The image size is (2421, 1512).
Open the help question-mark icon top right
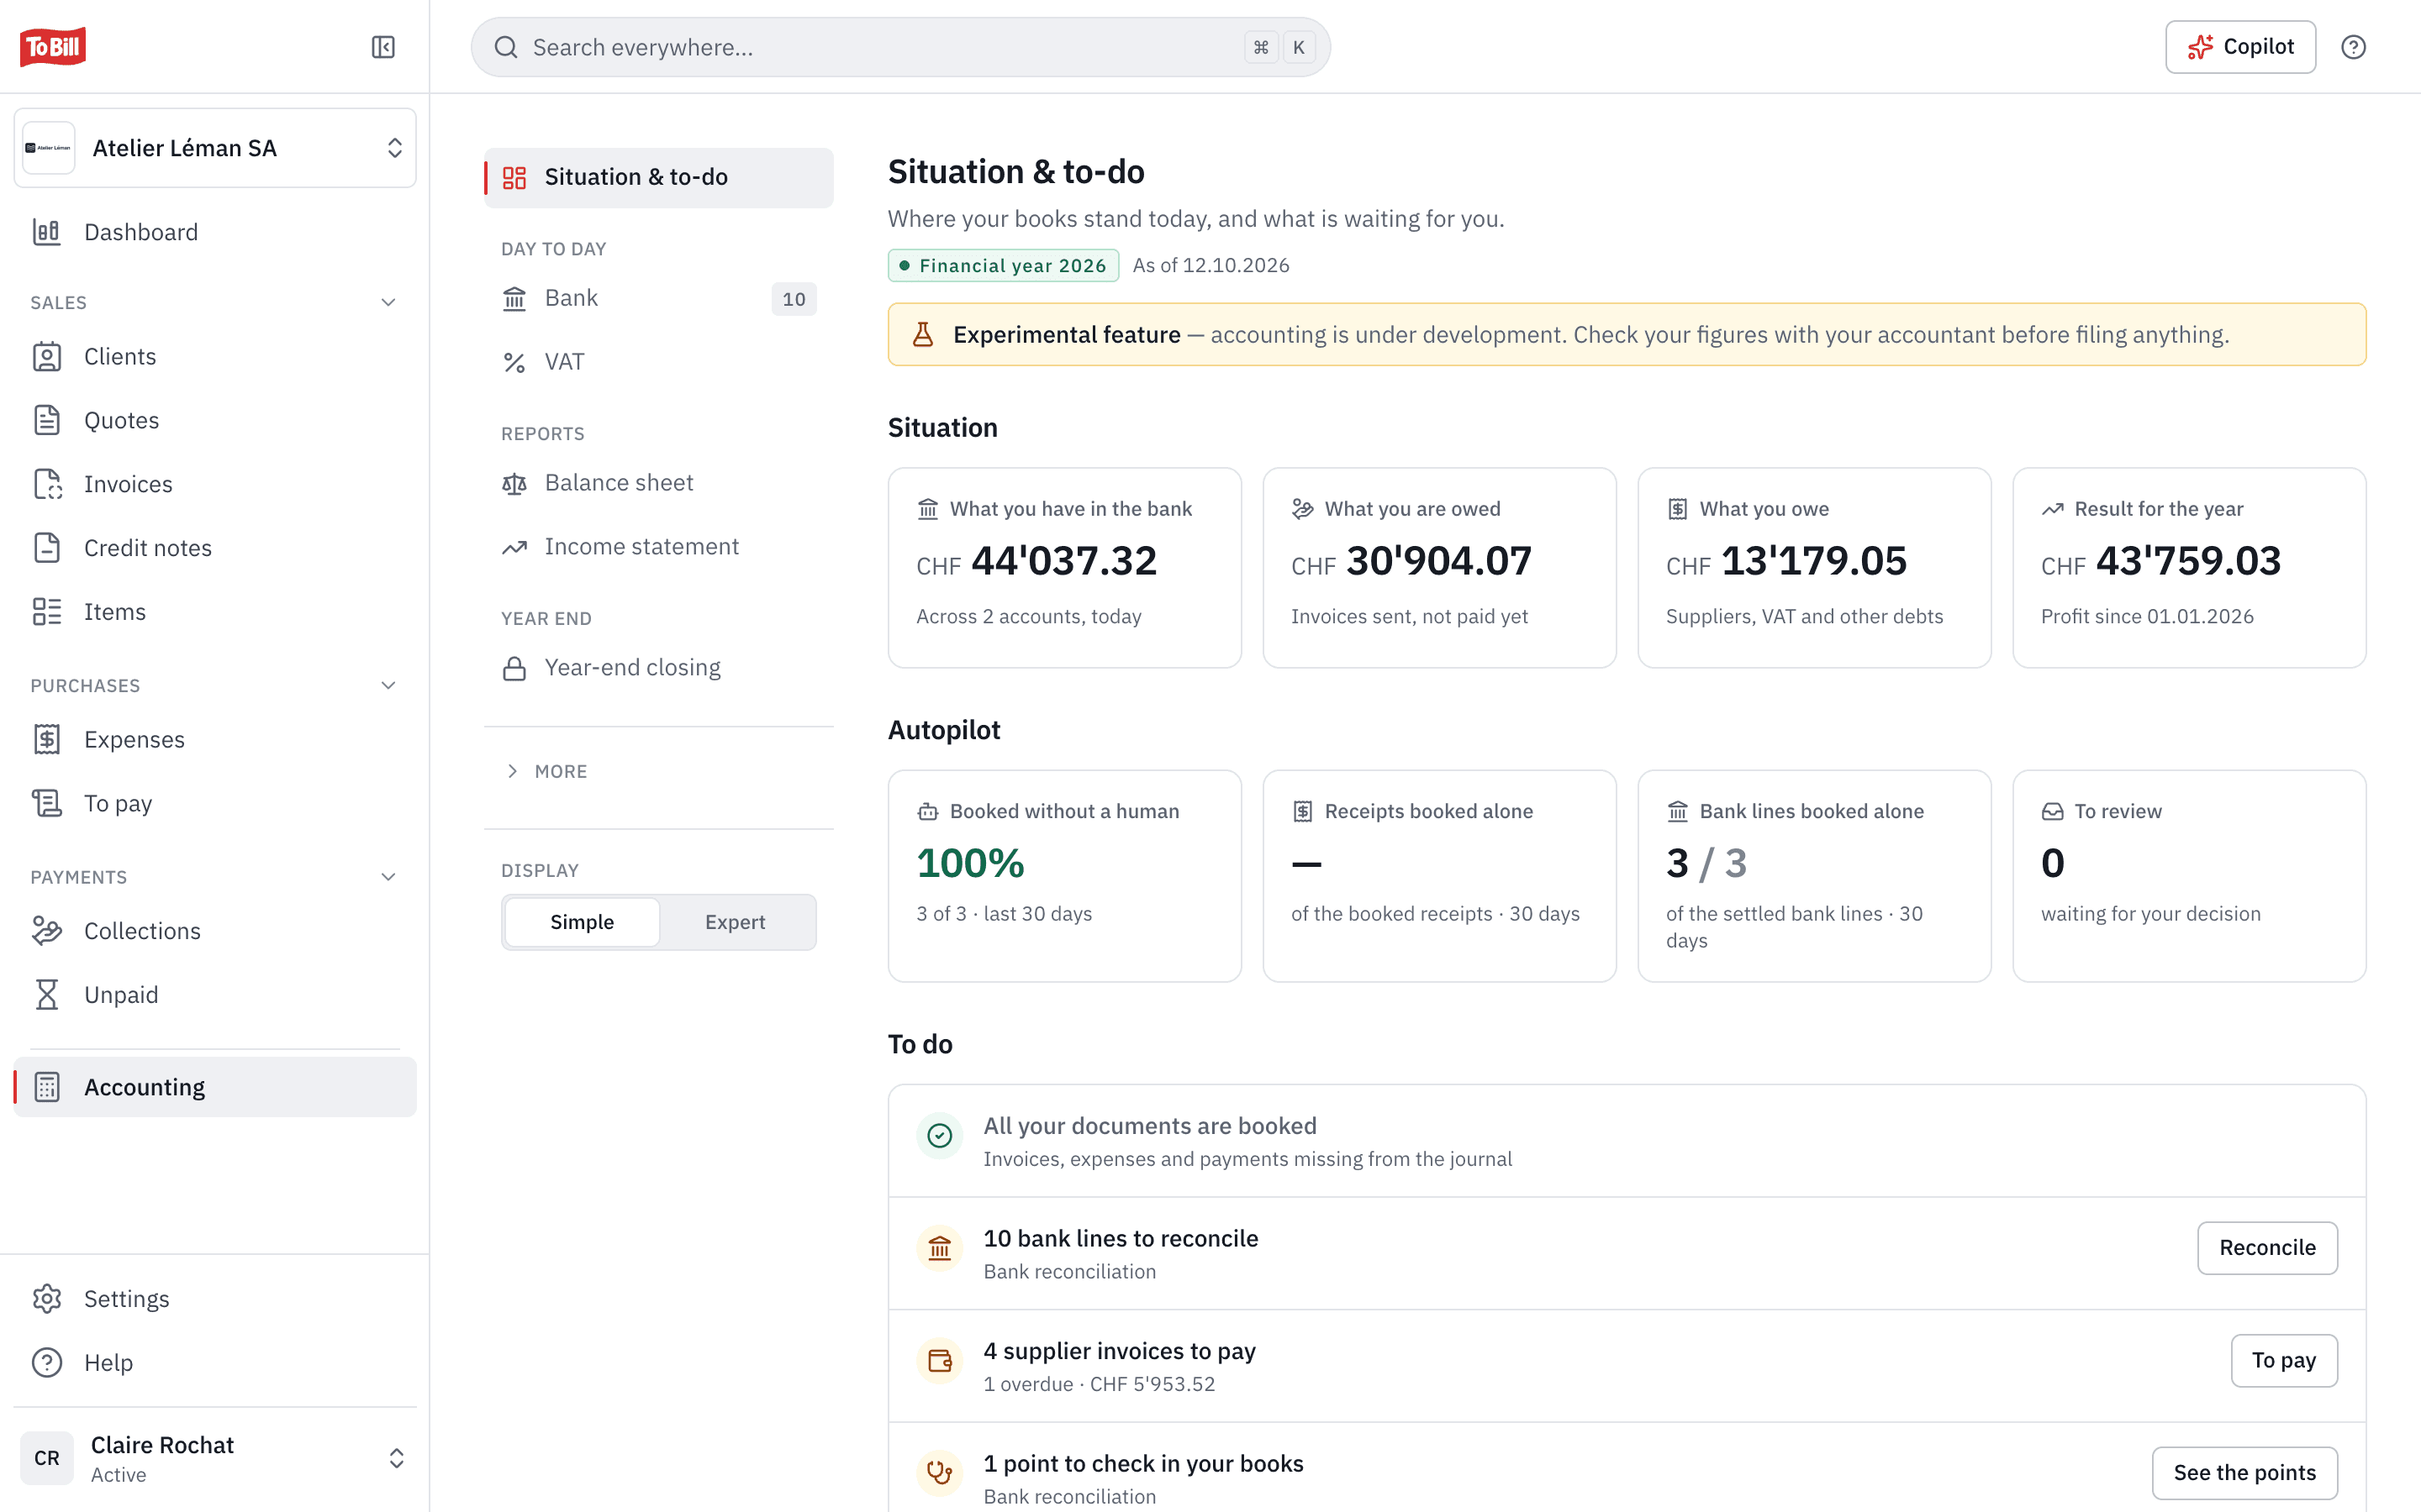click(2353, 47)
